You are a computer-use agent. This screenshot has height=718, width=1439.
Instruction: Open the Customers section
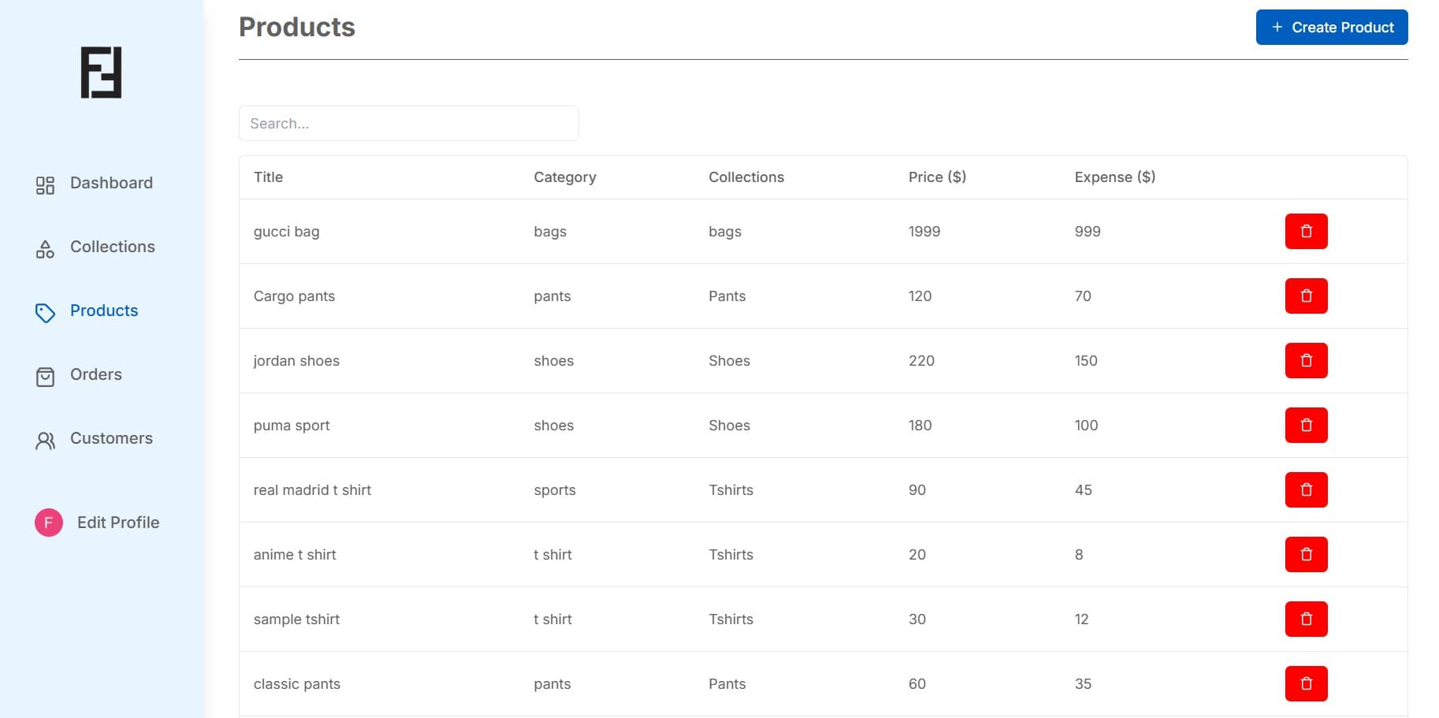point(111,438)
